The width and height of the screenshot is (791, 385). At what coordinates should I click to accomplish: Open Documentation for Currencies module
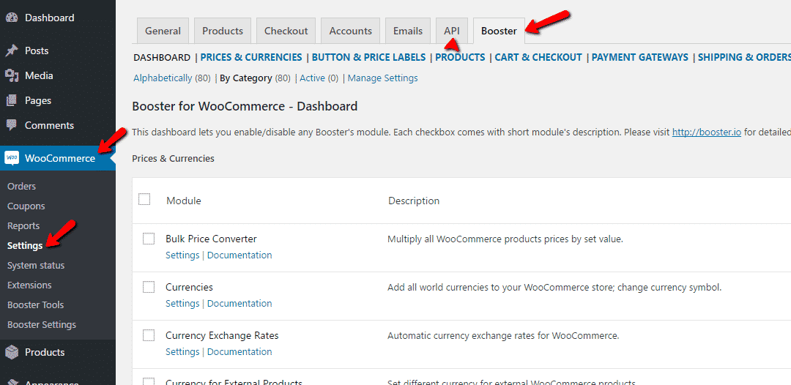(x=239, y=303)
